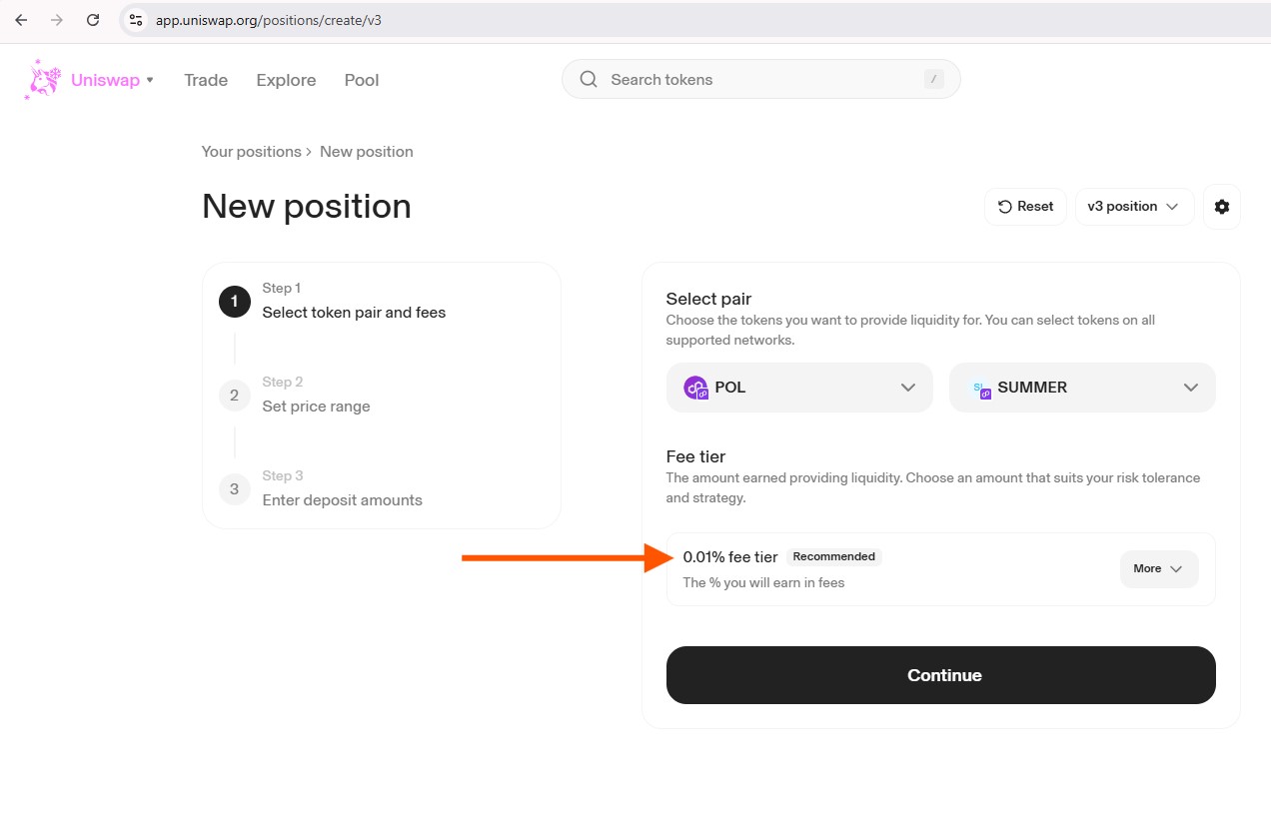This screenshot has height=829, width=1271.
Task: Click the browser back arrow
Action: (x=21, y=20)
